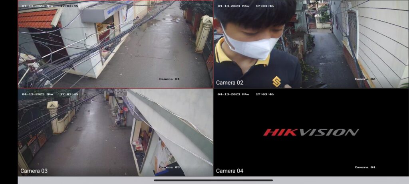Screen dimensions: 409x184
Task: Open the Camera 03 video feed
Action: click(115, 133)
